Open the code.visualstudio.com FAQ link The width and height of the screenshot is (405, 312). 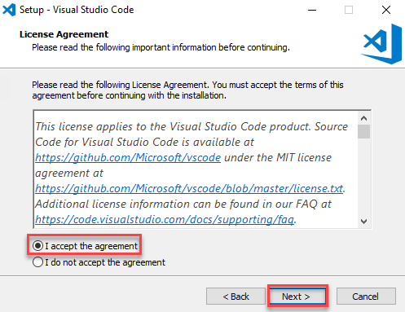(x=165, y=219)
